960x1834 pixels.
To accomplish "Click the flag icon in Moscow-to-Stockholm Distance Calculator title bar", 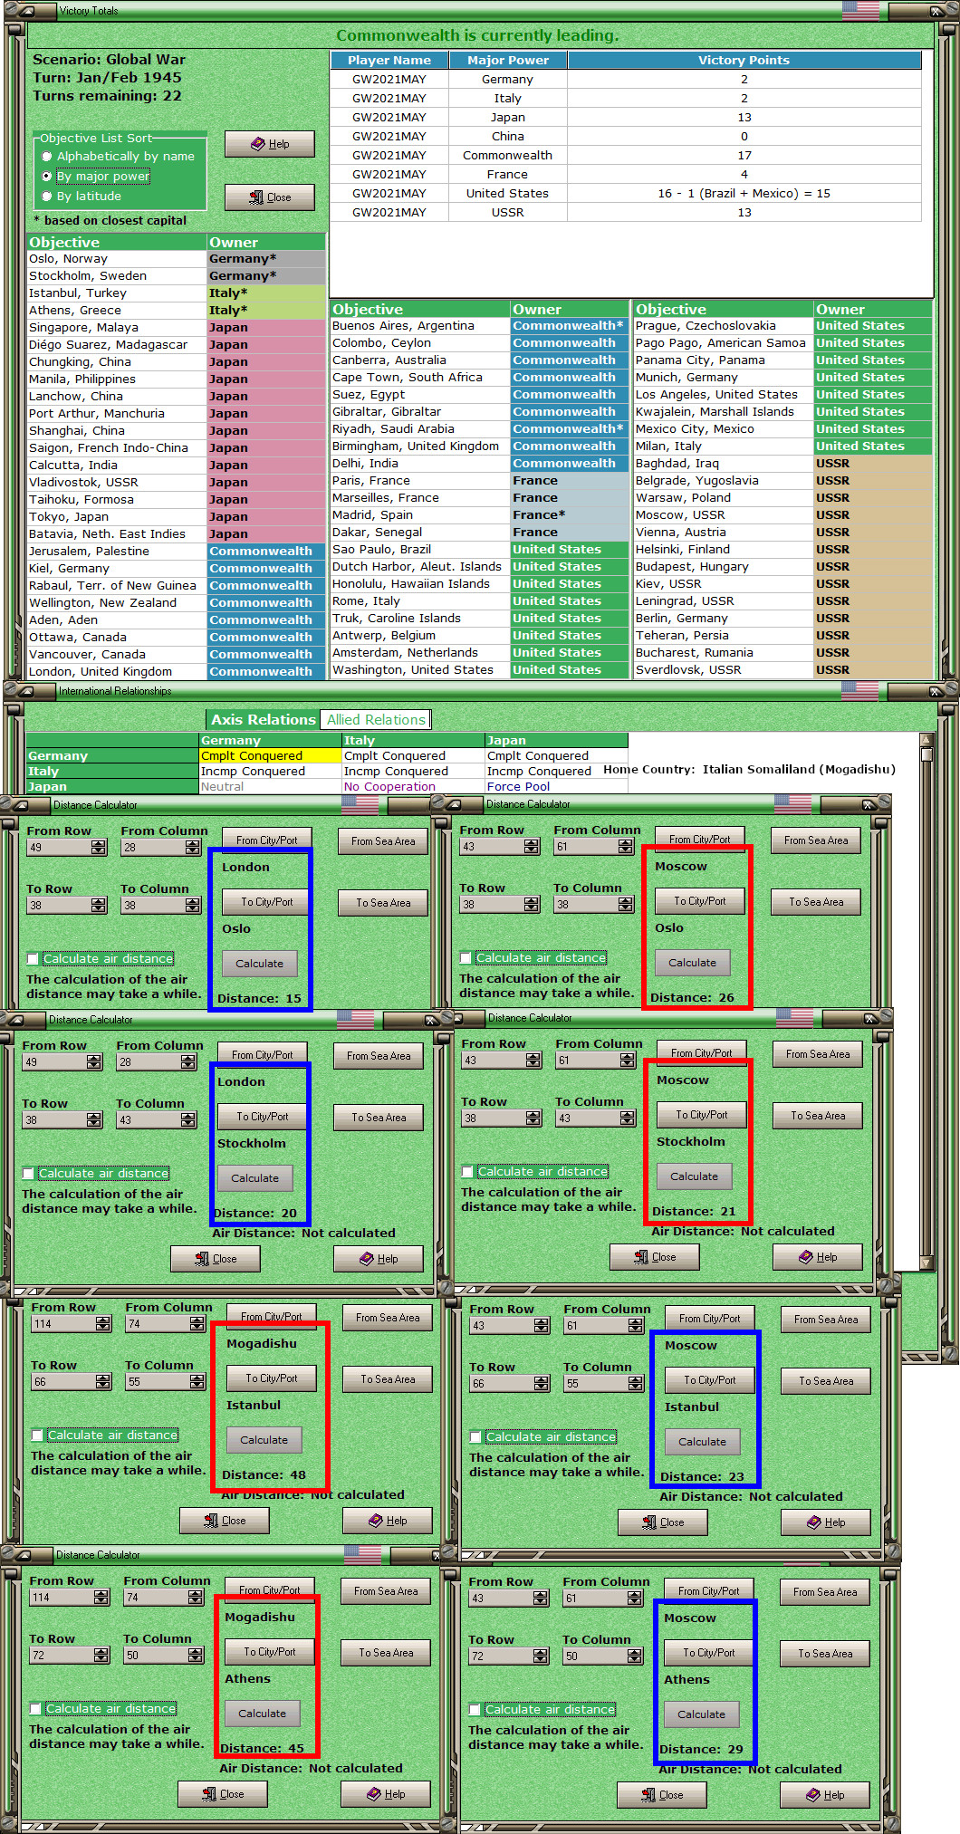I will coord(794,1017).
